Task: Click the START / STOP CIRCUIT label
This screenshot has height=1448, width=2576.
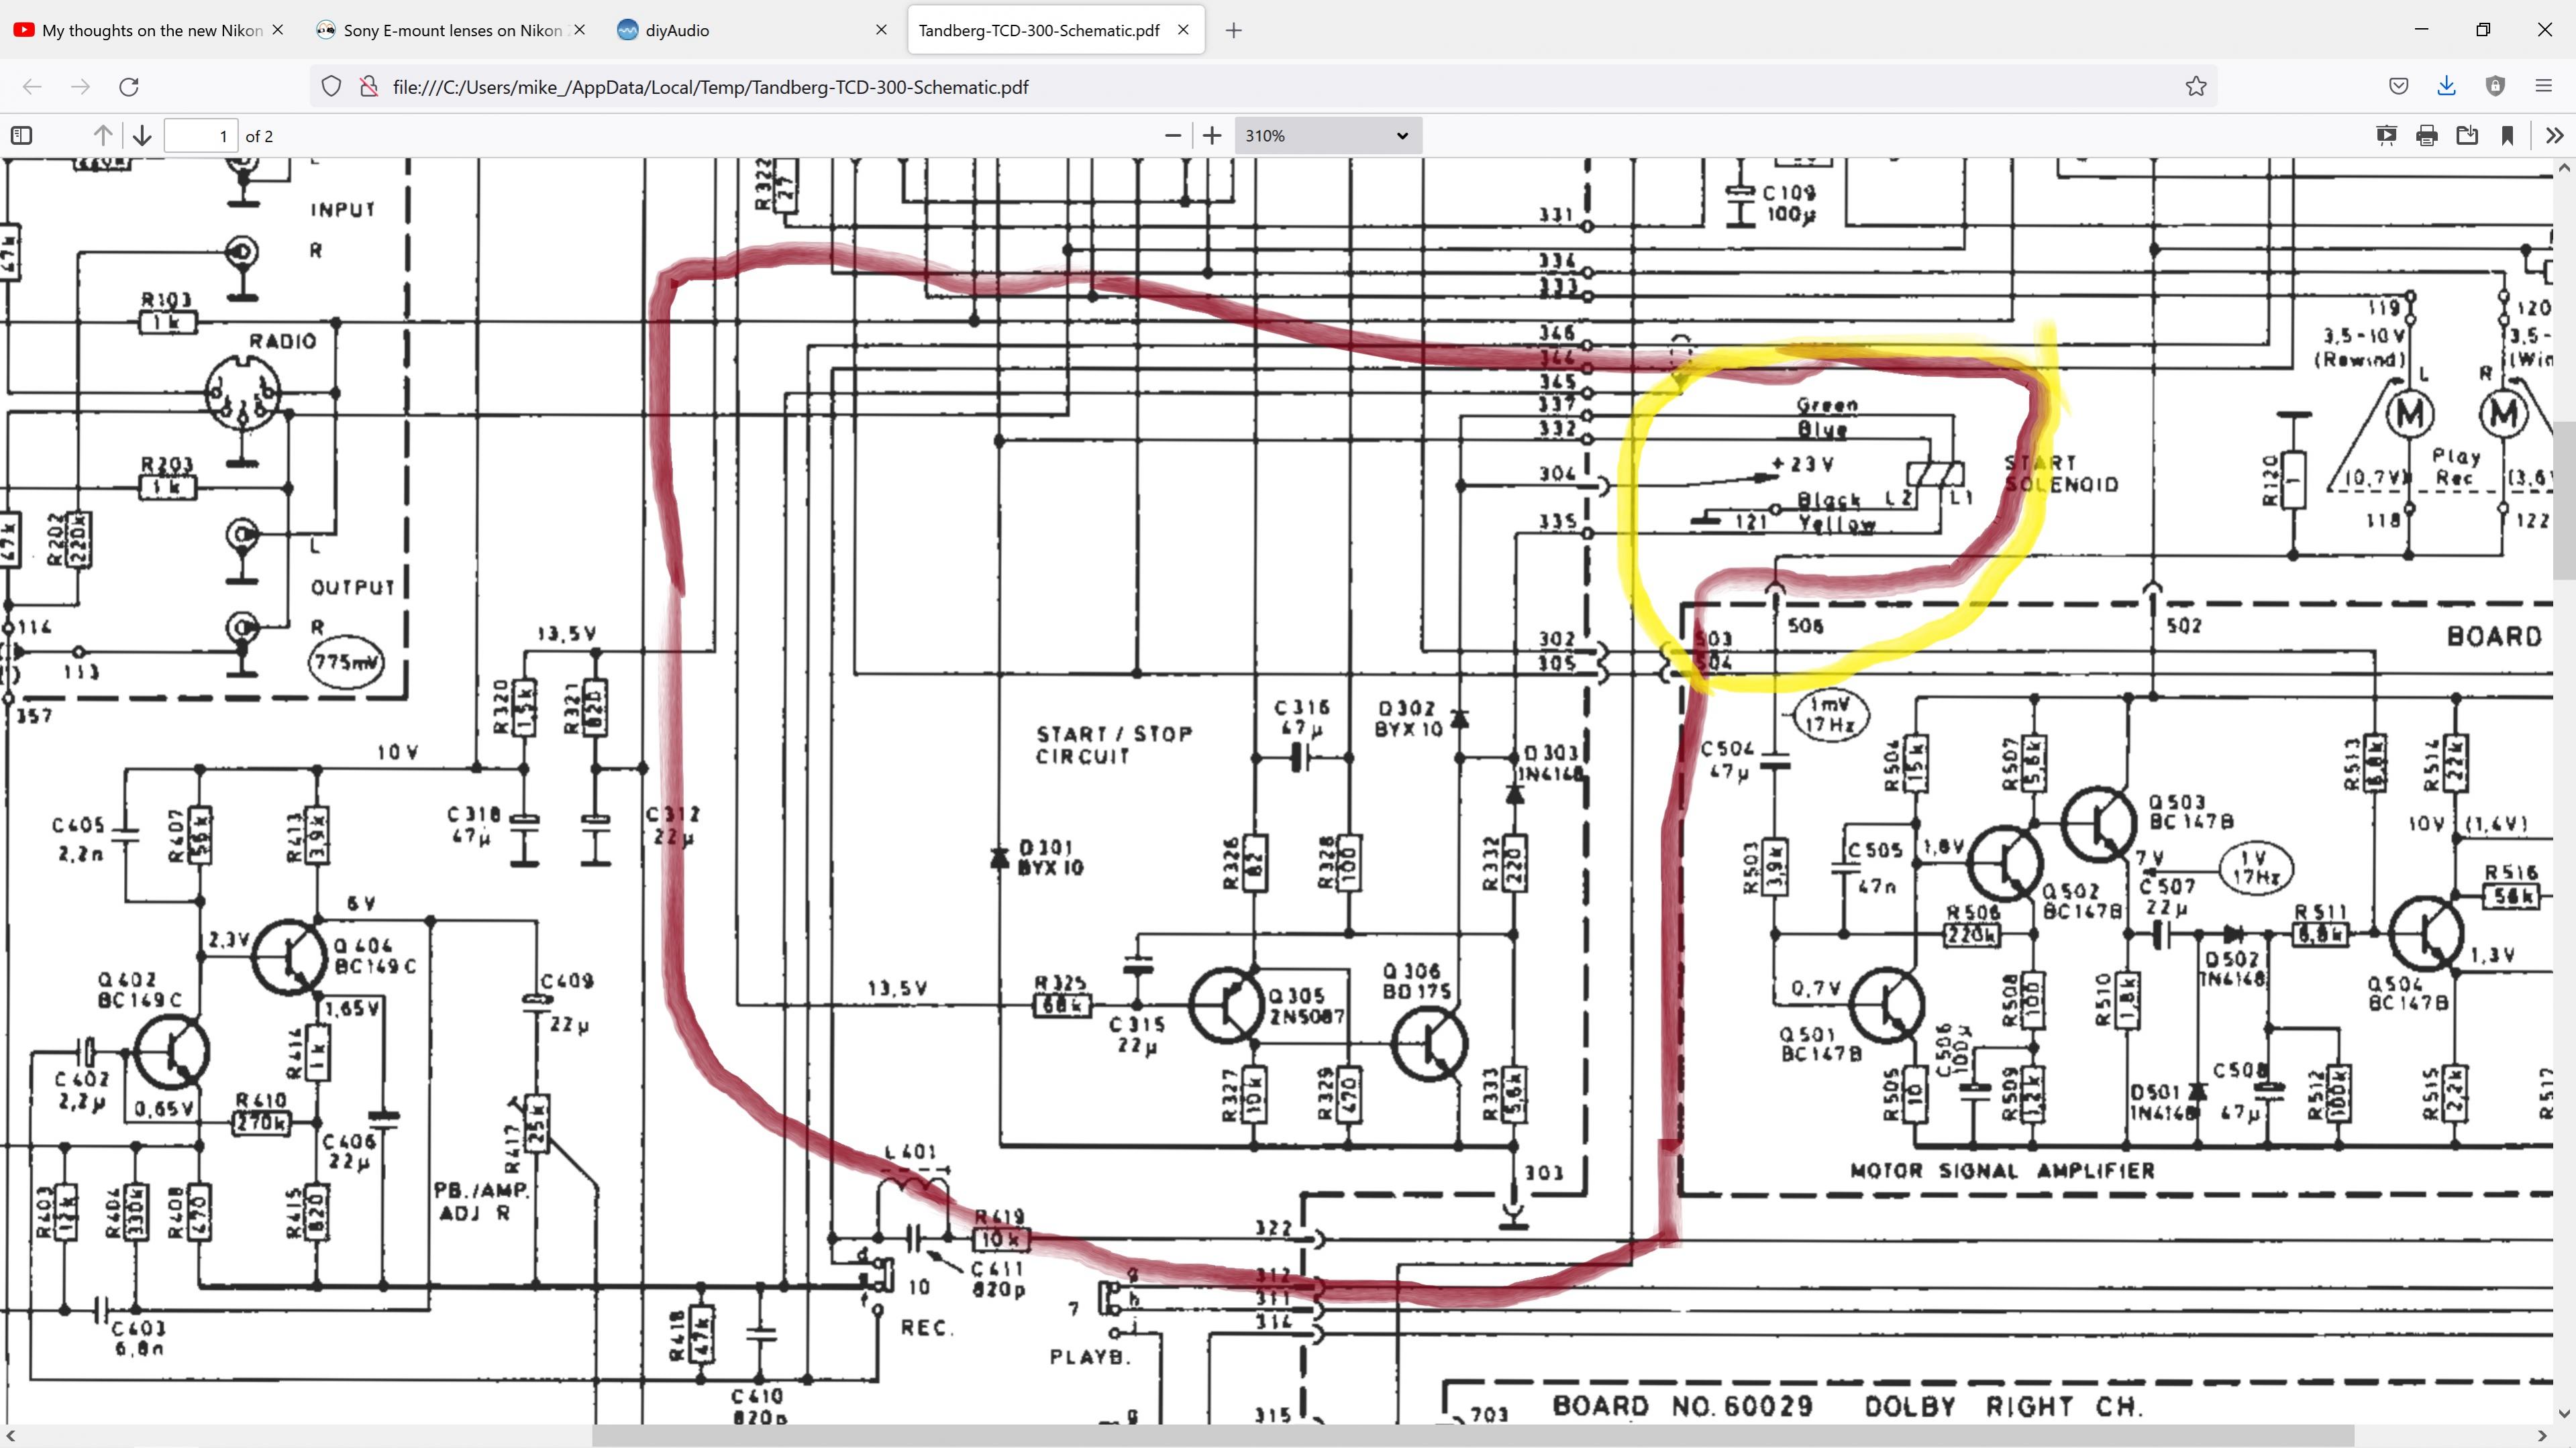Action: click(x=1114, y=744)
